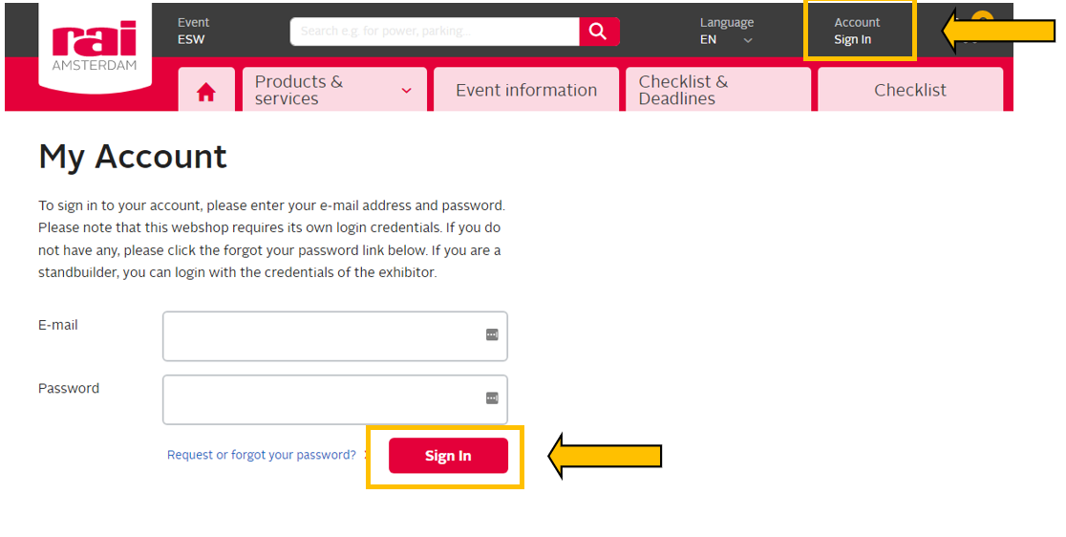Click the Password field label
Viewport: 1066px width, 537px height.
(69, 388)
